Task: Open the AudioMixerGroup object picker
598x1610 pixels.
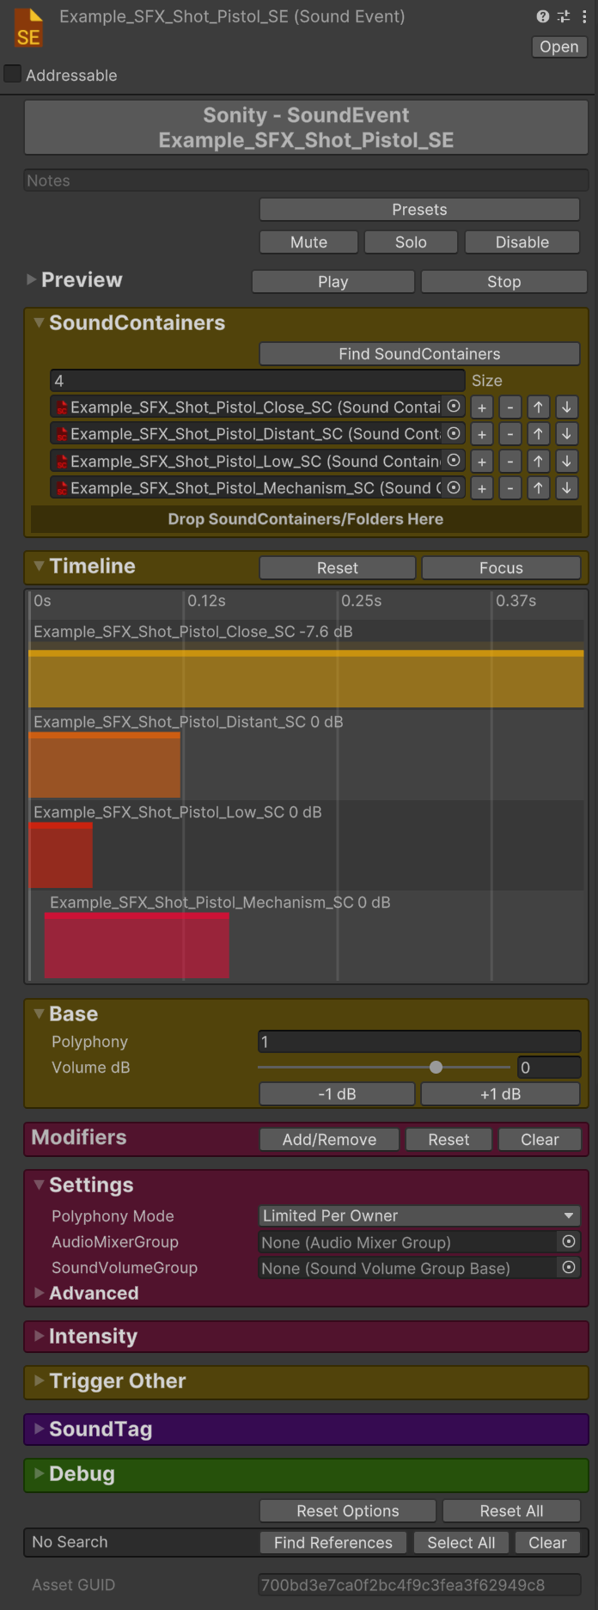Action: point(568,1241)
